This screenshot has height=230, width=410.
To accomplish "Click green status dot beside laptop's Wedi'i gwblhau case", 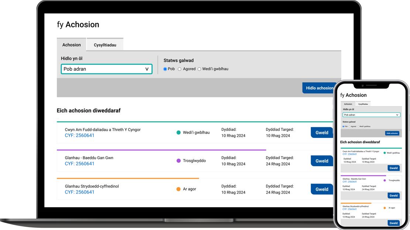I will coord(179,133).
